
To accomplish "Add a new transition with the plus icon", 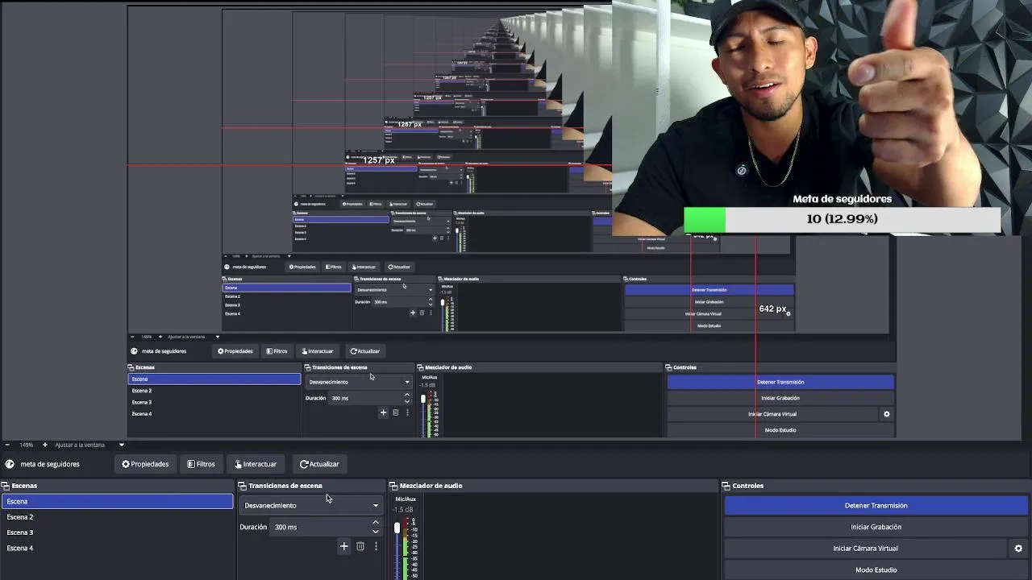I will coord(343,546).
